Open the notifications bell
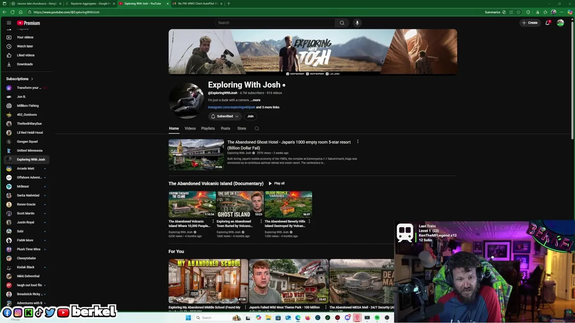This screenshot has height=323, width=575. tap(548, 23)
